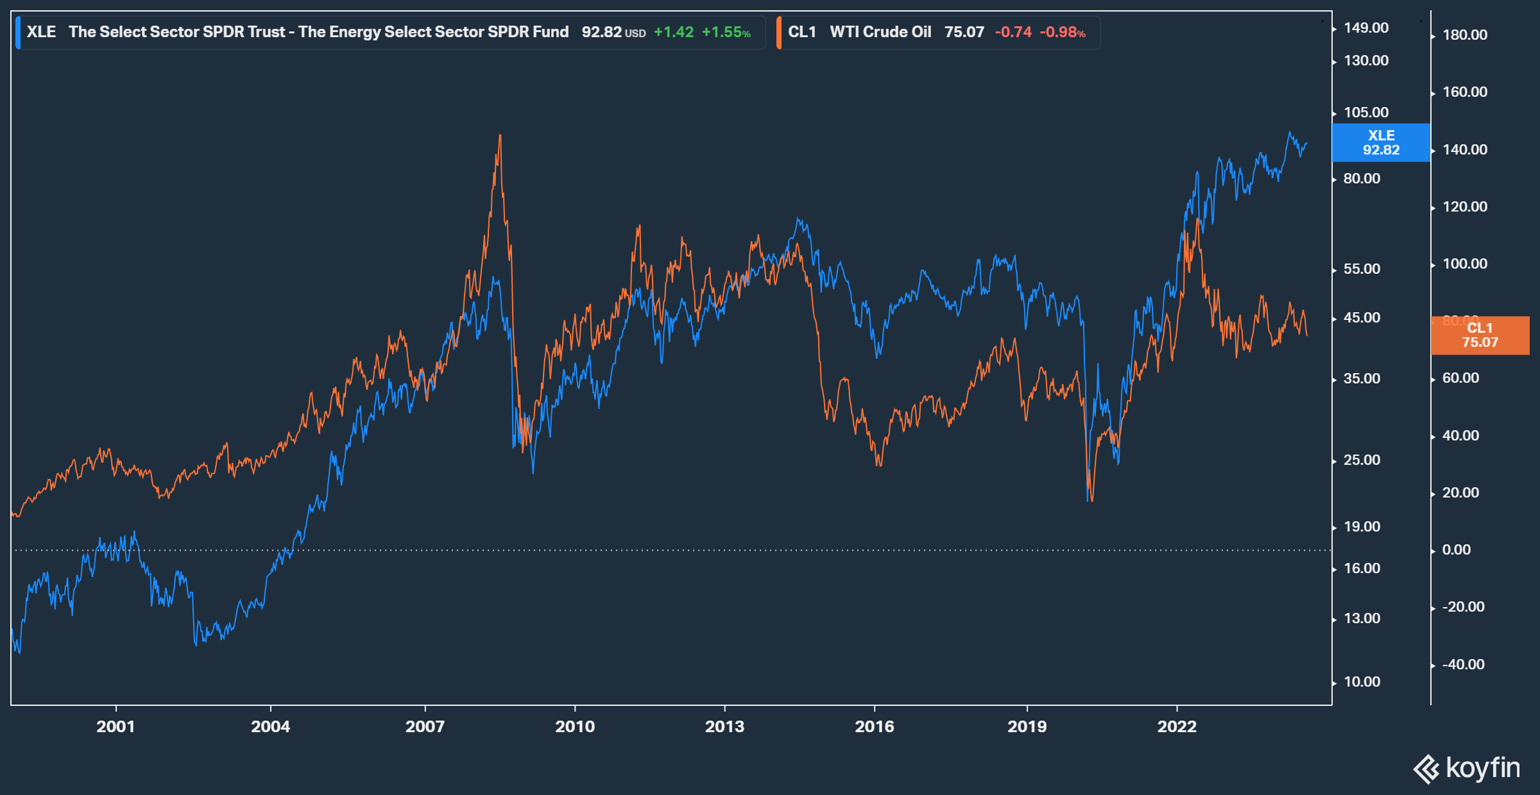
Task: Click the XLE last price 92.82 in legend
Action: point(601,32)
